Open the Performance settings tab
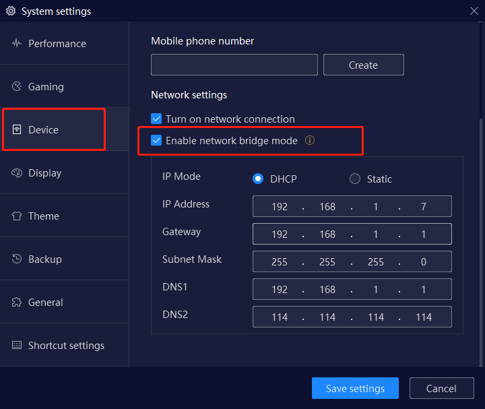 click(x=65, y=43)
